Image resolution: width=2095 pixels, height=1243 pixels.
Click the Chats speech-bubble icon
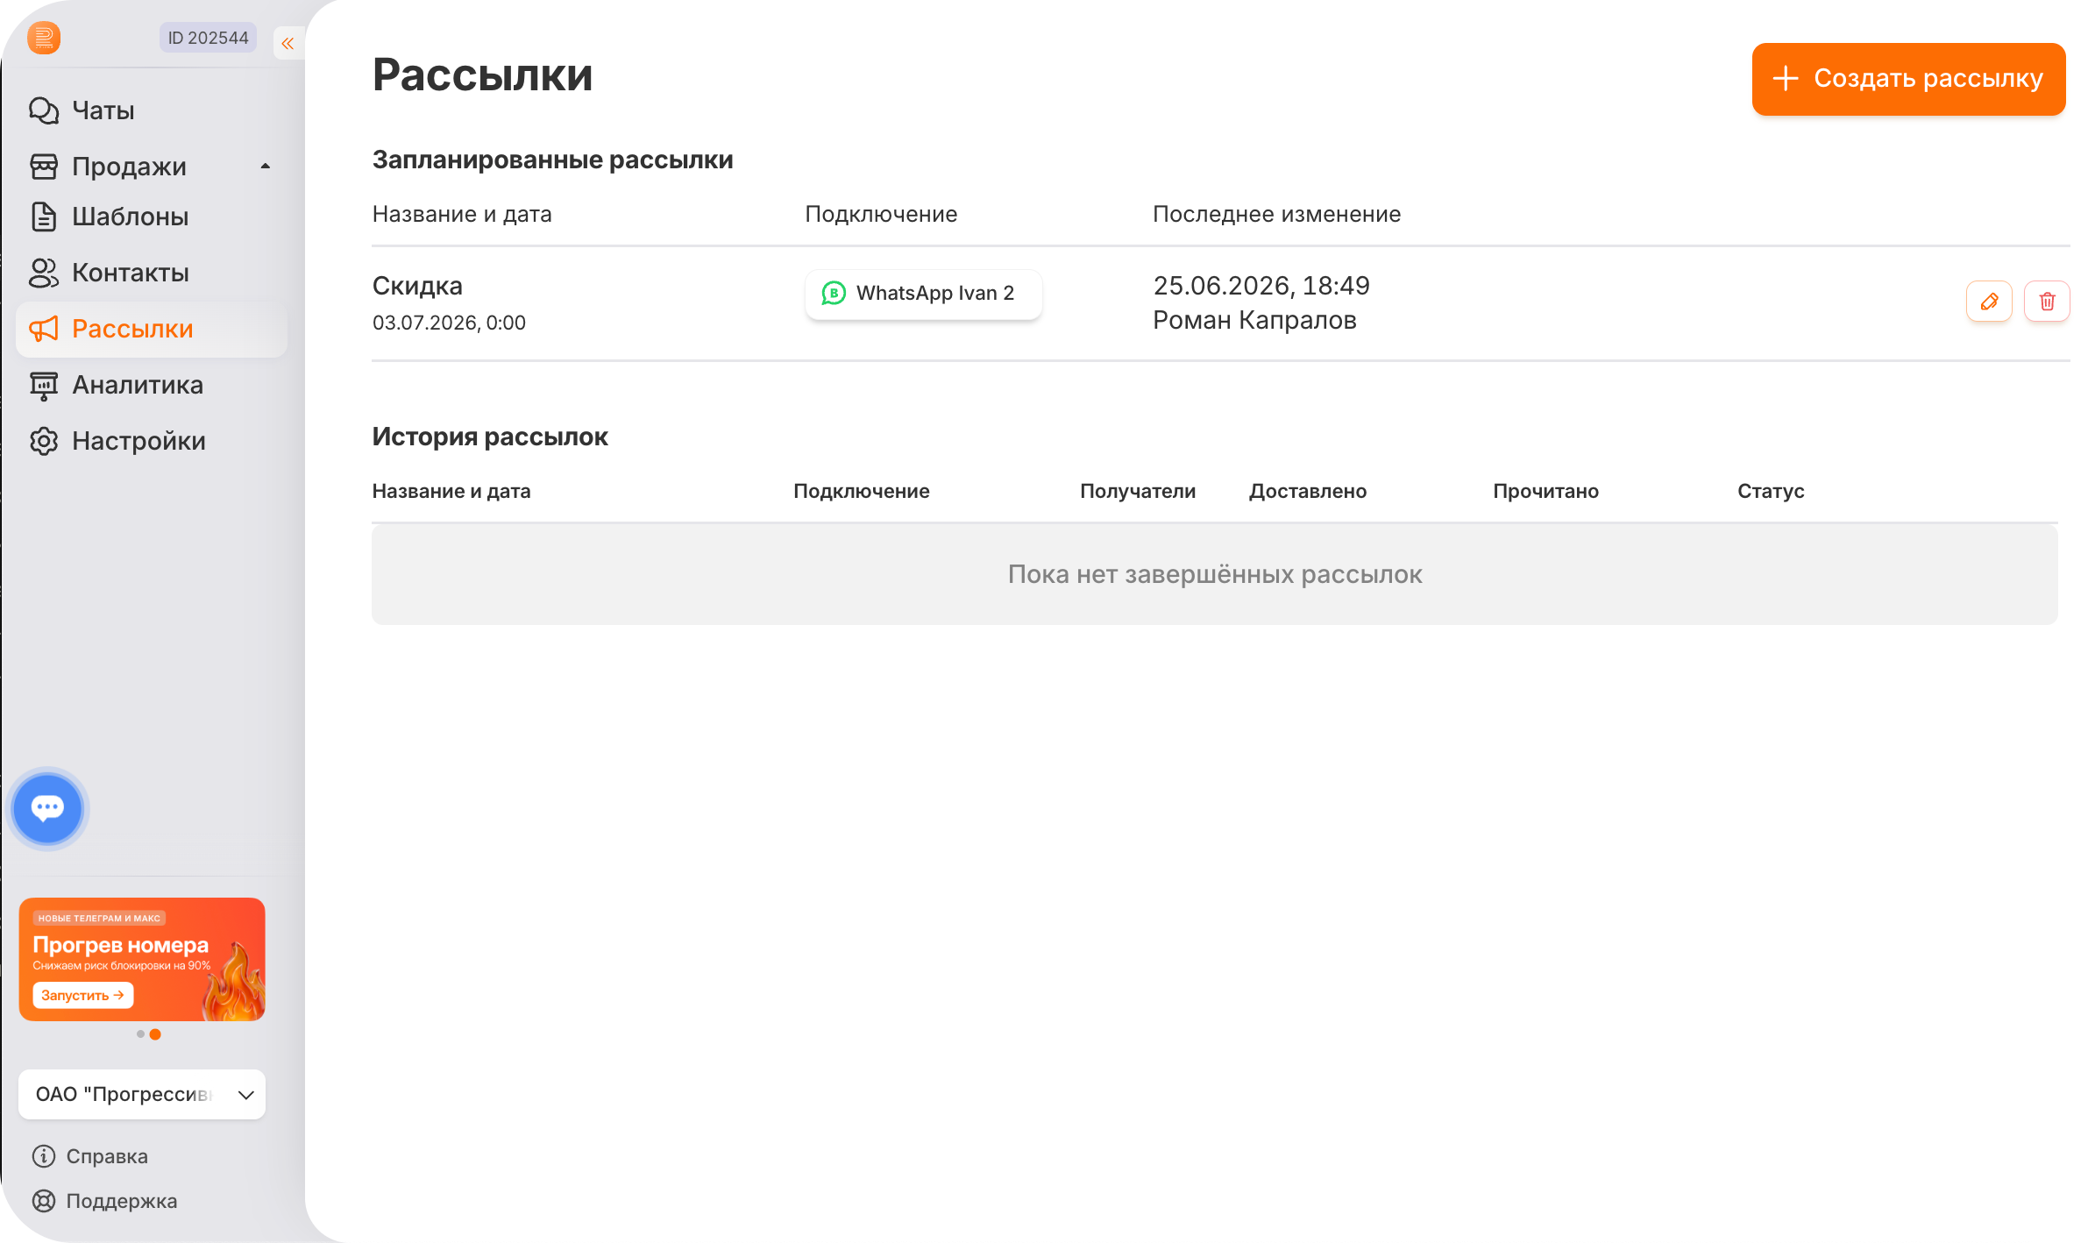click(44, 110)
